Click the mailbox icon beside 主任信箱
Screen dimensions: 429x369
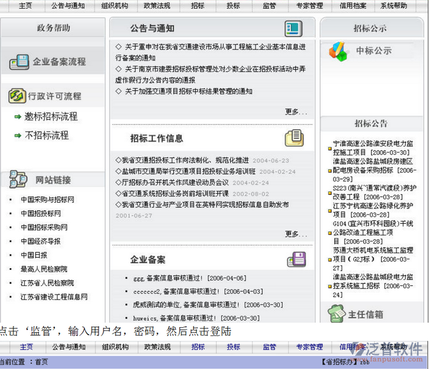point(336,314)
